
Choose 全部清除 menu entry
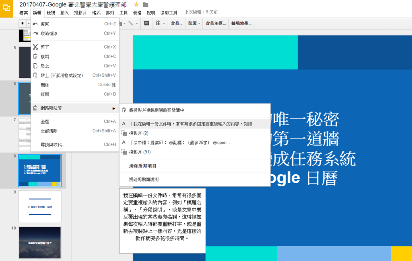(x=75, y=131)
